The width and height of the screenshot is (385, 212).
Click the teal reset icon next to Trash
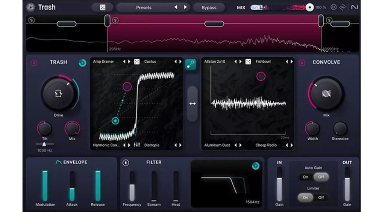(82, 63)
